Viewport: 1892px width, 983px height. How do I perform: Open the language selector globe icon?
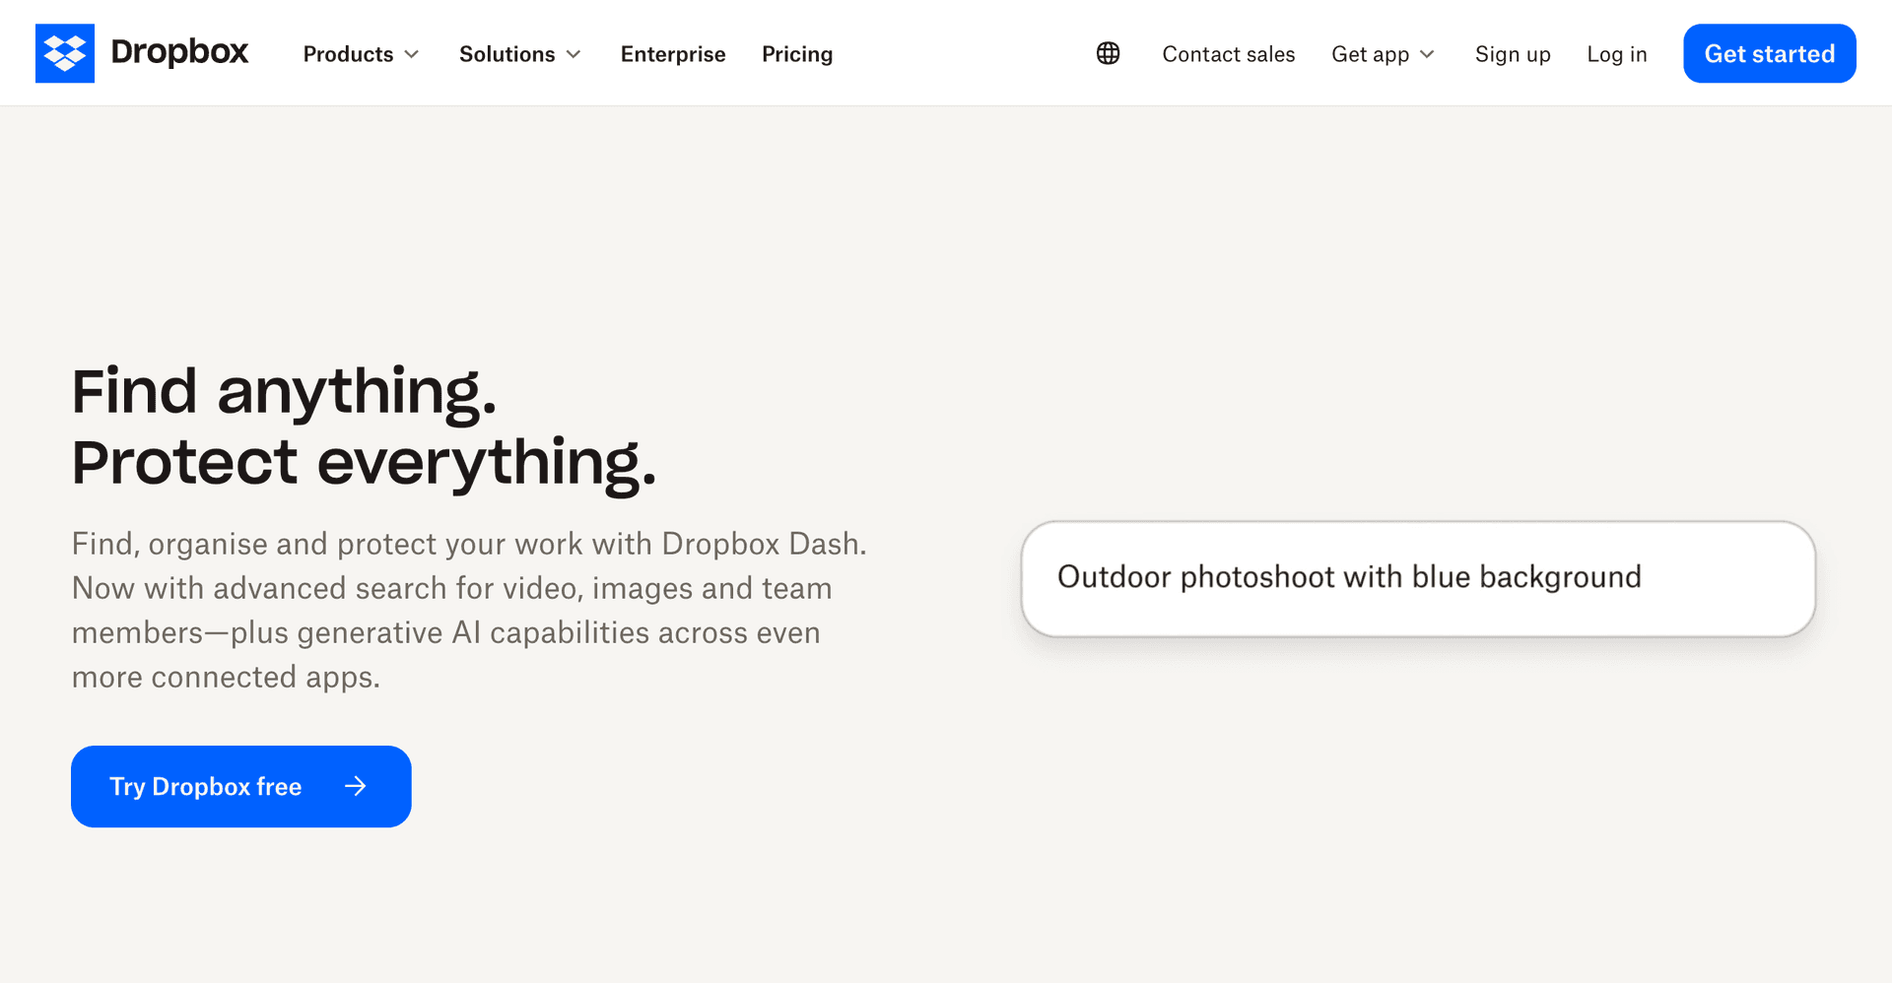[1108, 53]
